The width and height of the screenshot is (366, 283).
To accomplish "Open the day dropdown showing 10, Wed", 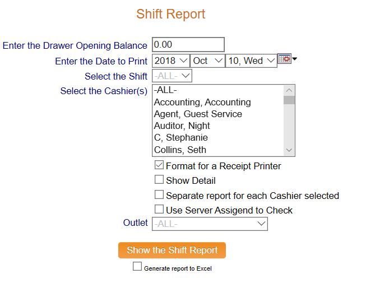I will coord(251,61).
